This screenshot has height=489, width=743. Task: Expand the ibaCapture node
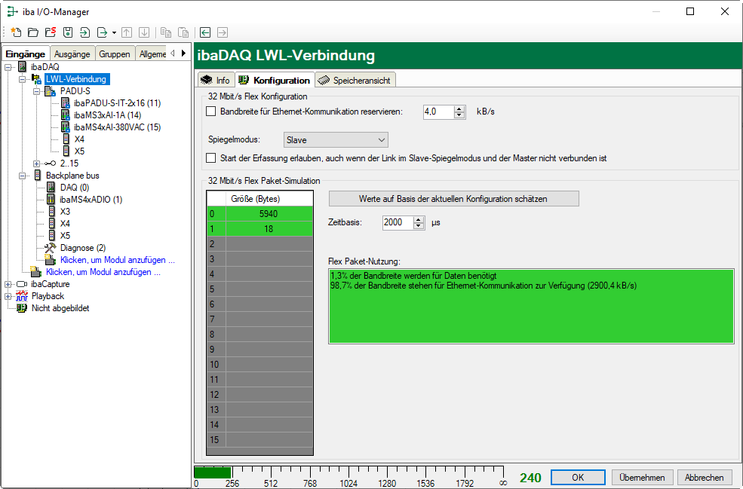[8, 284]
